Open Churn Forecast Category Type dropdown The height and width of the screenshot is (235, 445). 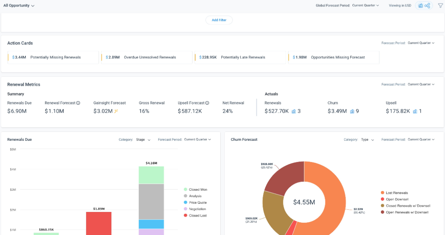coord(367,140)
